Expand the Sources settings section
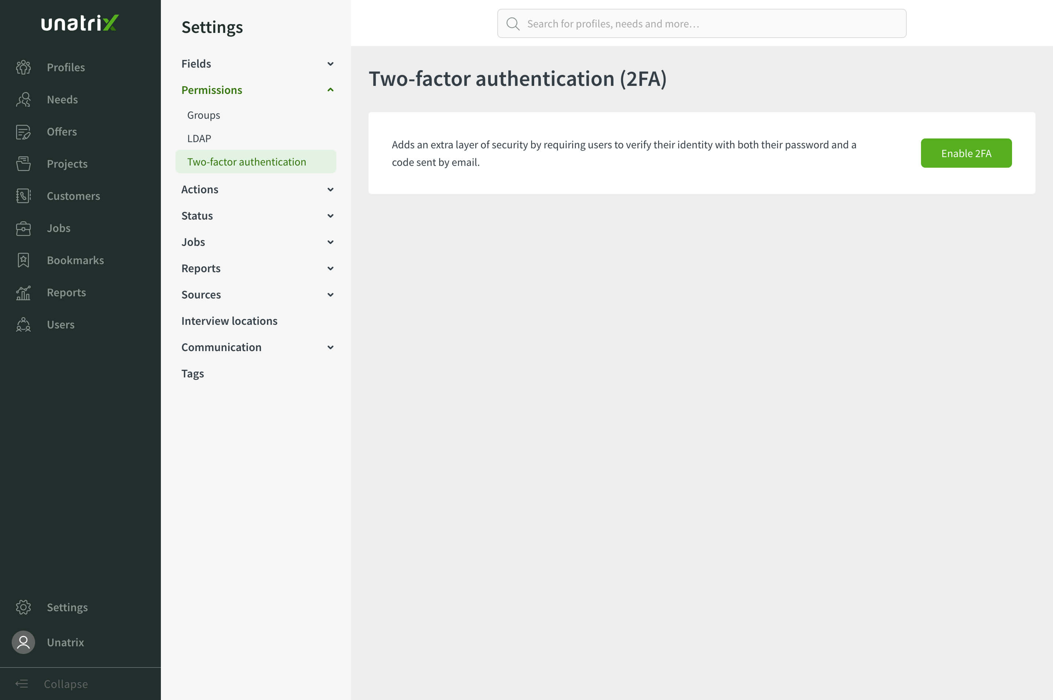 click(330, 294)
